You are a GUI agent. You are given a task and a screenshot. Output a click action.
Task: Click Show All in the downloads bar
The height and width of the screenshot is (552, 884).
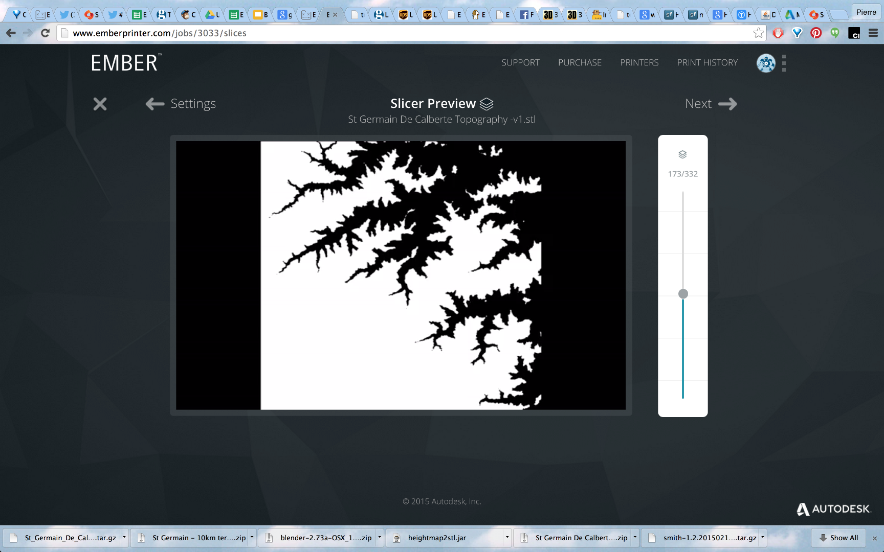[x=838, y=538]
